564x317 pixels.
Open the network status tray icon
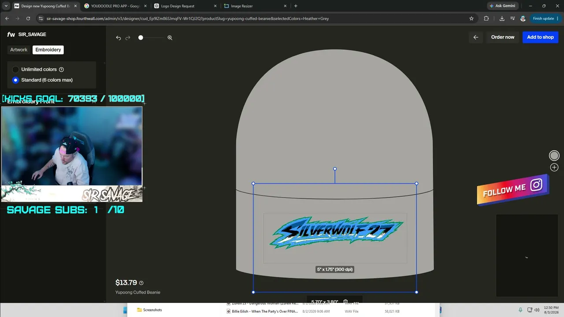point(529,310)
